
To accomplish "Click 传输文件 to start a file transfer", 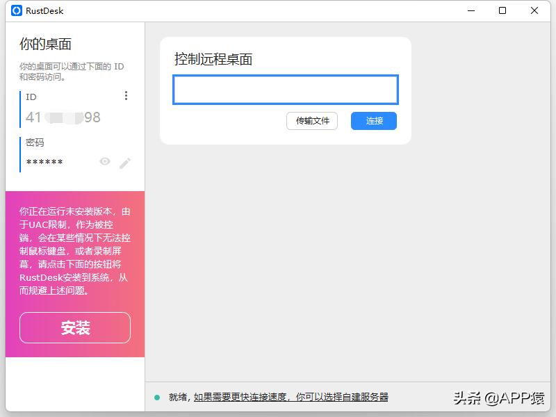I will tap(312, 121).
